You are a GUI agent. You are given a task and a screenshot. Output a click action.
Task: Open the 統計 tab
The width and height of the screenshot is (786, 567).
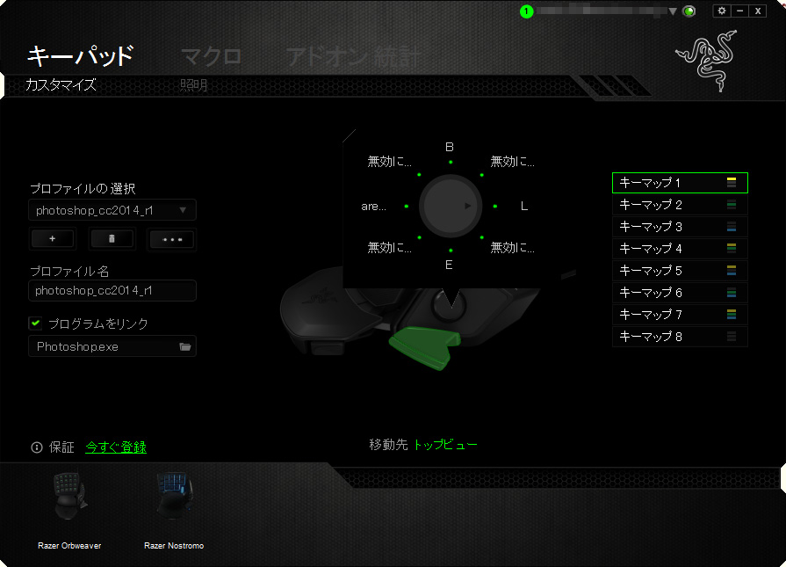coord(397,56)
